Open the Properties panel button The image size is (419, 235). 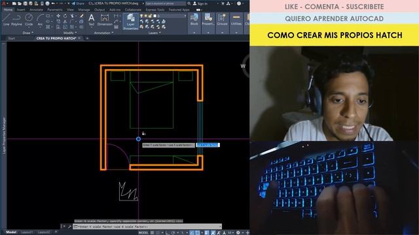tap(208, 20)
